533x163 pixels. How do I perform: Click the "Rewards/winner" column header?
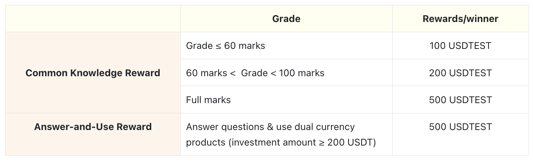point(460,19)
